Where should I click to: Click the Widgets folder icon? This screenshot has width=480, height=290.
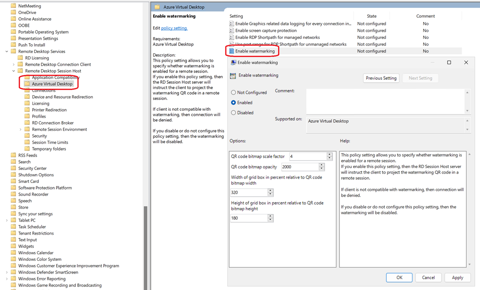13,246
